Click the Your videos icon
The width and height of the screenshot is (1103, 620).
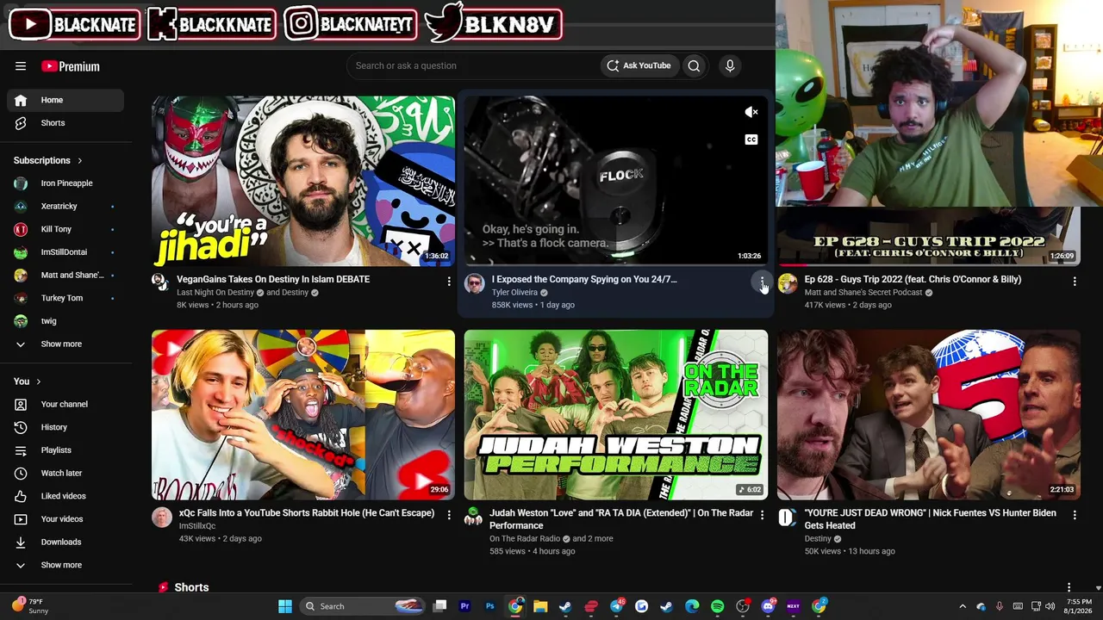coord(21,519)
